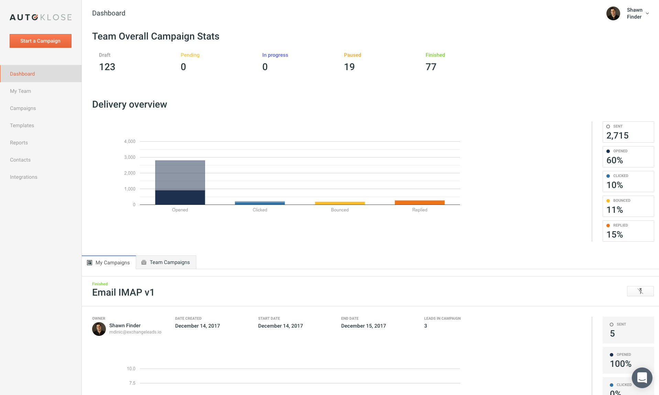The width and height of the screenshot is (659, 395).
Task: Click the Autoklose logo
Action: tap(41, 17)
